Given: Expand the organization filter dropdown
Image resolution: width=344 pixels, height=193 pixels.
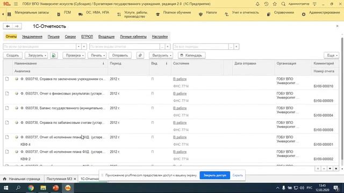Looking at the screenshot, I should (78, 47).
